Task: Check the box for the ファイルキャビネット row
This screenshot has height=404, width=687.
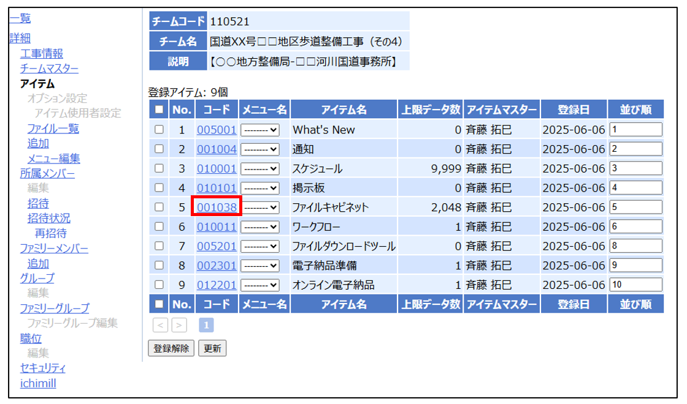Action: point(159,207)
